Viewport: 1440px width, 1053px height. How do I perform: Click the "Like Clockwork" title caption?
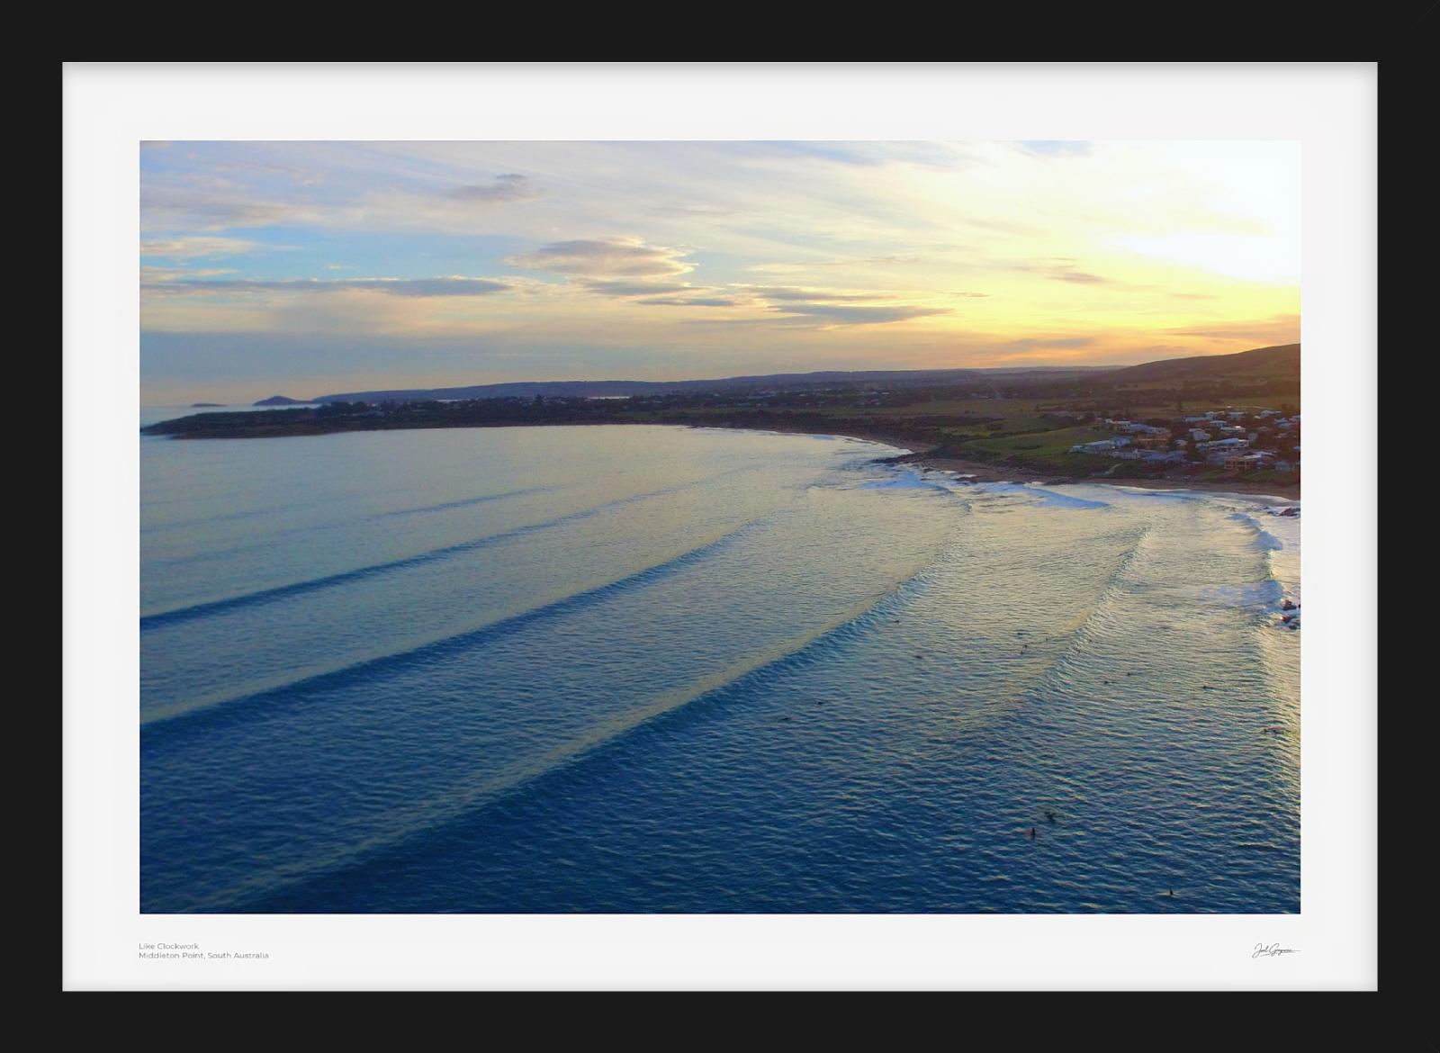169,947
